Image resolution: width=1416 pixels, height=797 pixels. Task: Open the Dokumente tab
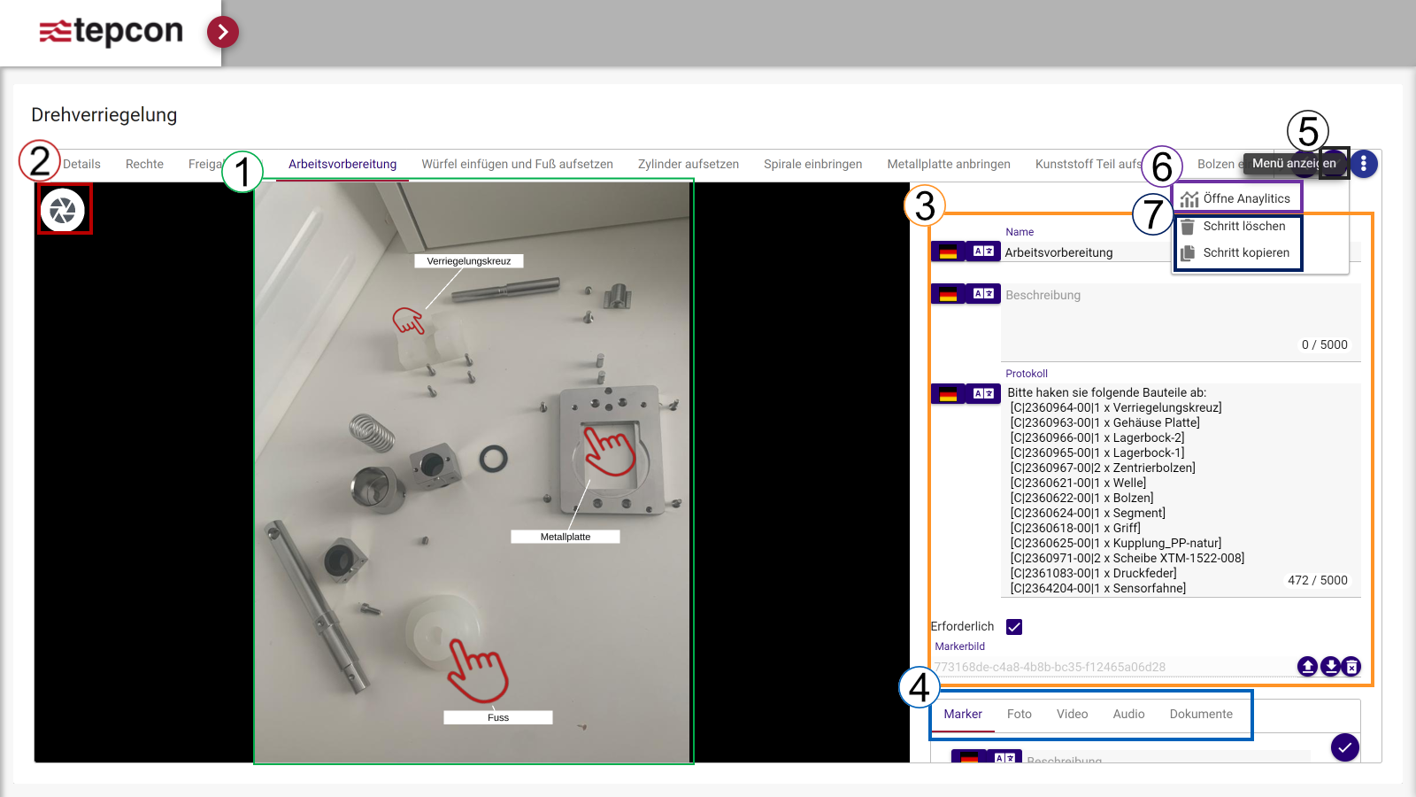[1200, 714]
